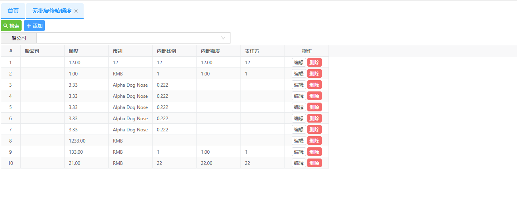Edit row 1 with 编辑 button
Screen dimensions: 517x216
299,63
